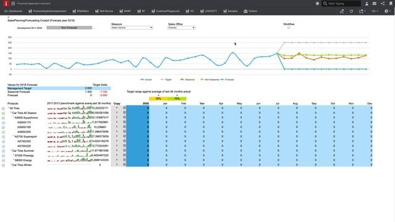This screenshot has width=395, height=222.
Task: Open the LIQUIDITY menu item
Action: pos(209,11)
